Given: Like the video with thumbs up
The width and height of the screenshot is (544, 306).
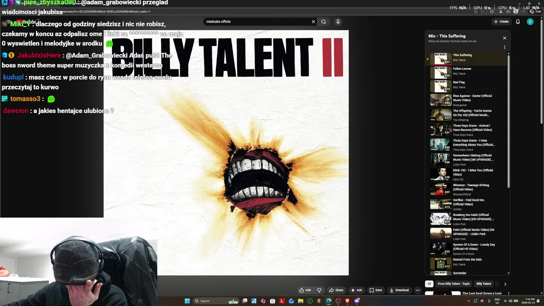Looking at the screenshot, I should (x=305, y=290).
